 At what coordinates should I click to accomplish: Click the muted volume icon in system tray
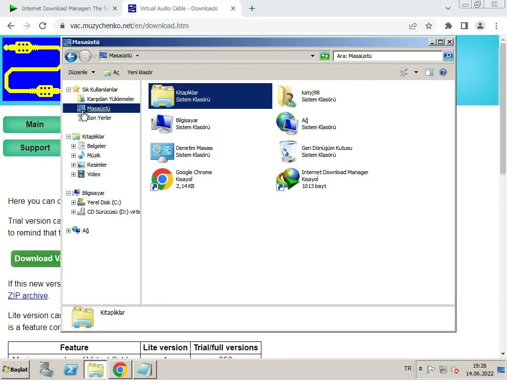(x=455, y=369)
